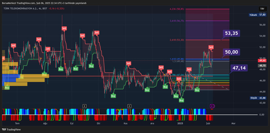Click the Kas month label on time axis

pyautogui.click(x=126, y=123)
